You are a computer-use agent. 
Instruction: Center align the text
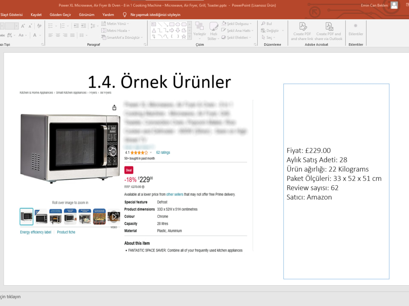tap(58, 35)
